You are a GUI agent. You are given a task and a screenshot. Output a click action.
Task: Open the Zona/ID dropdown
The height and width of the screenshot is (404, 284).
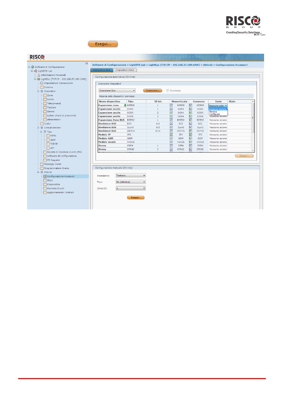(131, 188)
